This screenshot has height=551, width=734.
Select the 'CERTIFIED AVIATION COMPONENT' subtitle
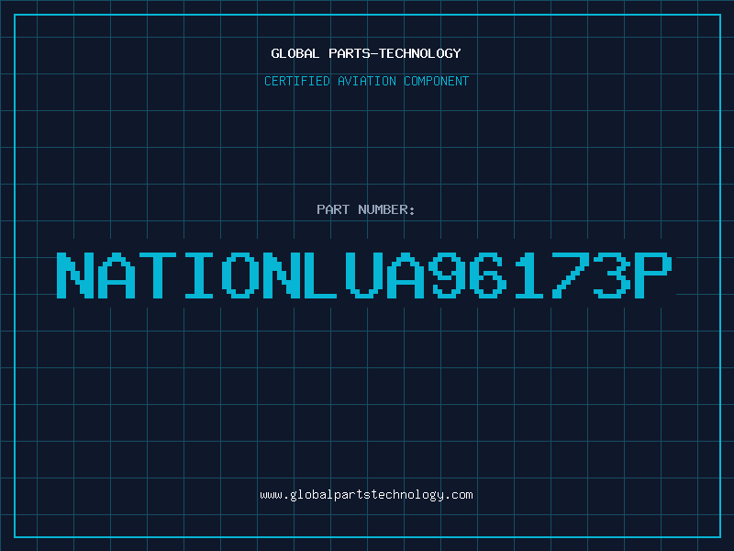(x=366, y=81)
